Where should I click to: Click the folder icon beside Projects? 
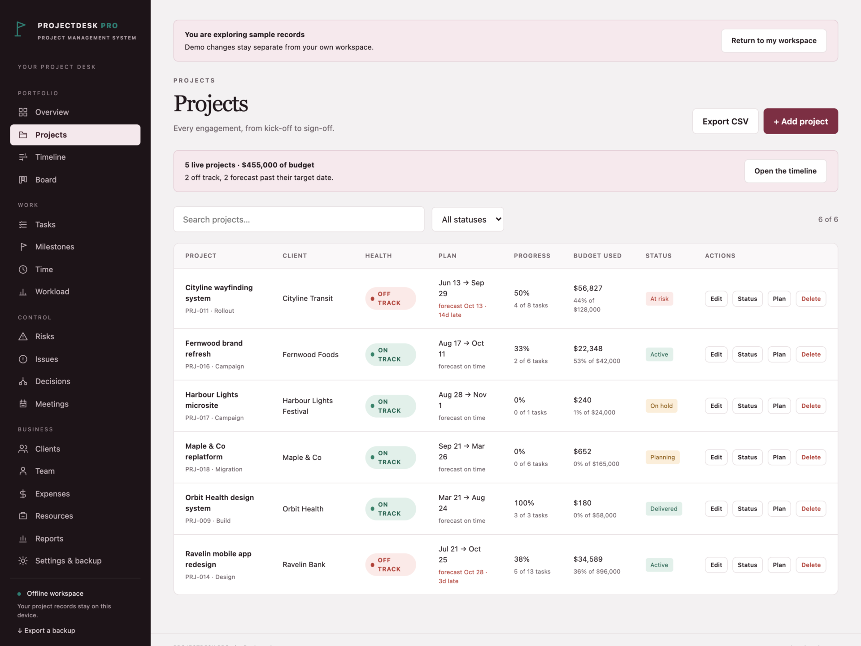23,135
